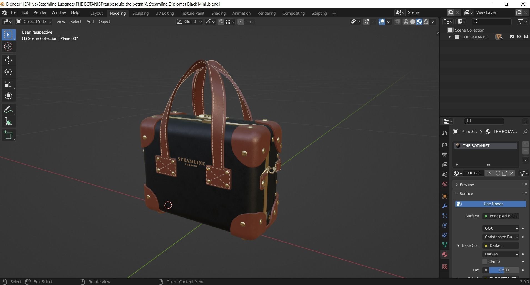Switch to the UV Editing workspace tab

coord(165,13)
